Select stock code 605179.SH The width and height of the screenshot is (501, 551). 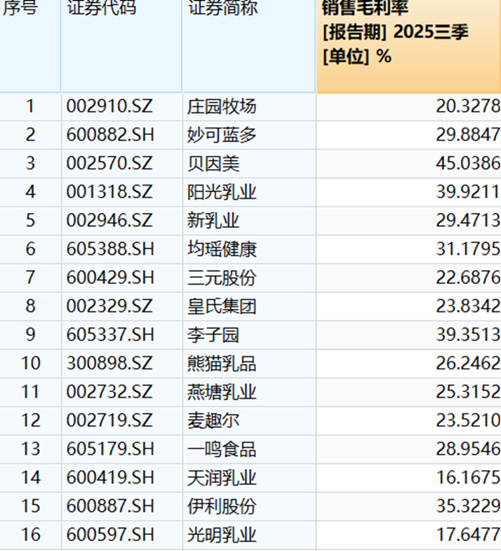(x=110, y=448)
